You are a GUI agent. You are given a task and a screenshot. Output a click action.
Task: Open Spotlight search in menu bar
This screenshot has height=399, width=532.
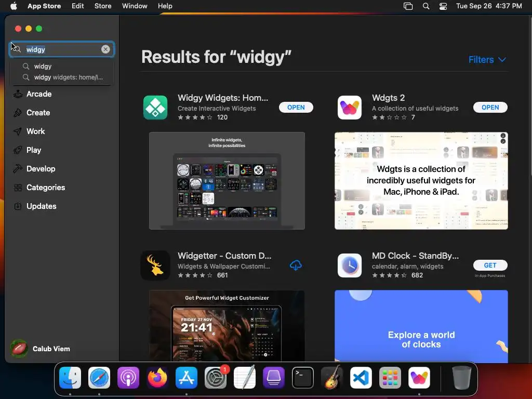coord(426,6)
